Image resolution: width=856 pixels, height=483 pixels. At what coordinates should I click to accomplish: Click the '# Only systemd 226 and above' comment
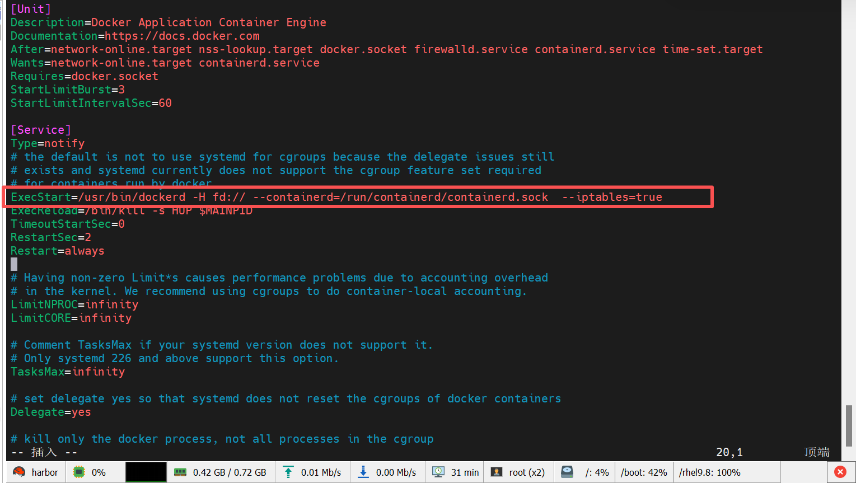pos(175,358)
